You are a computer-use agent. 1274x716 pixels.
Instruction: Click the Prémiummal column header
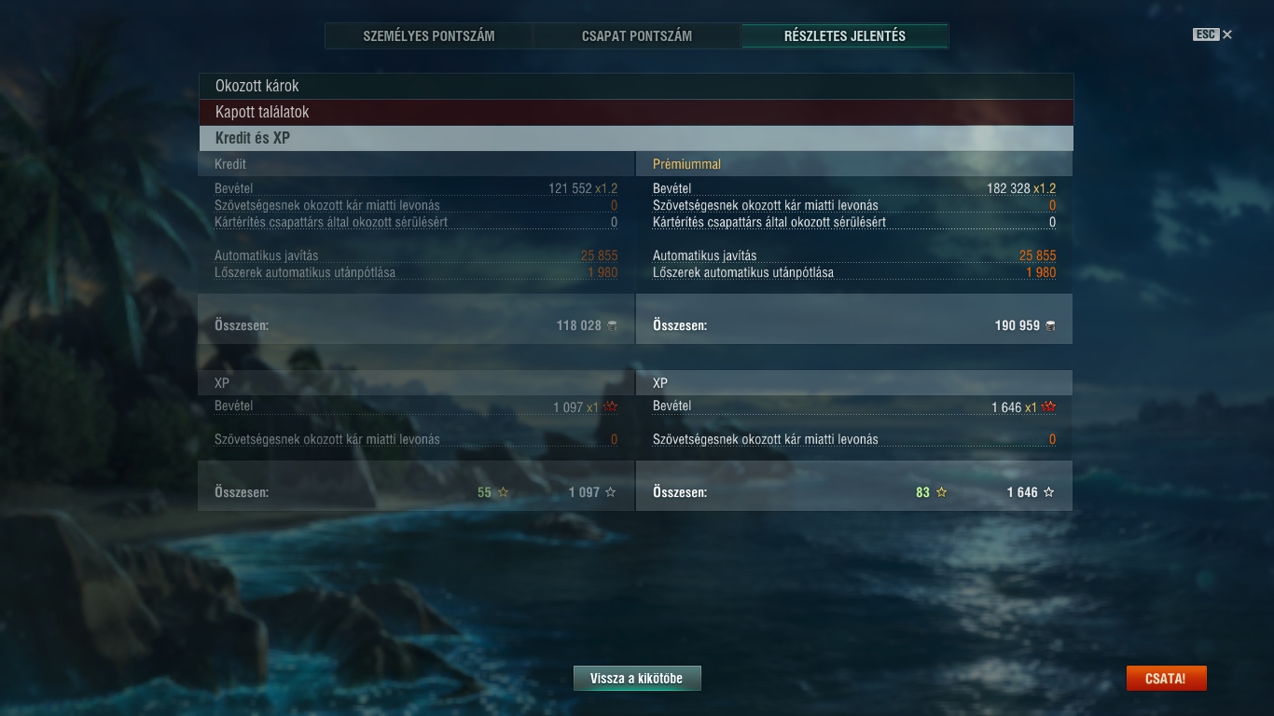pyautogui.click(x=686, y=164)
